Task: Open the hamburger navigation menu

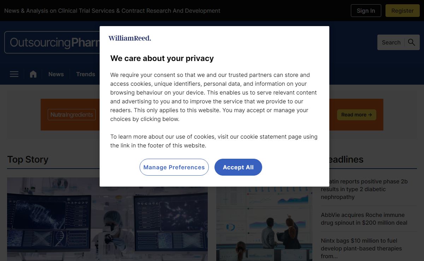Action: (14, 74)
